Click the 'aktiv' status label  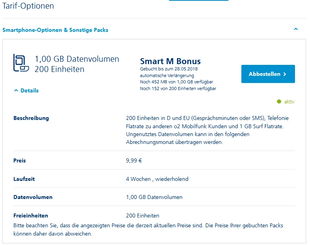point(289,102)
